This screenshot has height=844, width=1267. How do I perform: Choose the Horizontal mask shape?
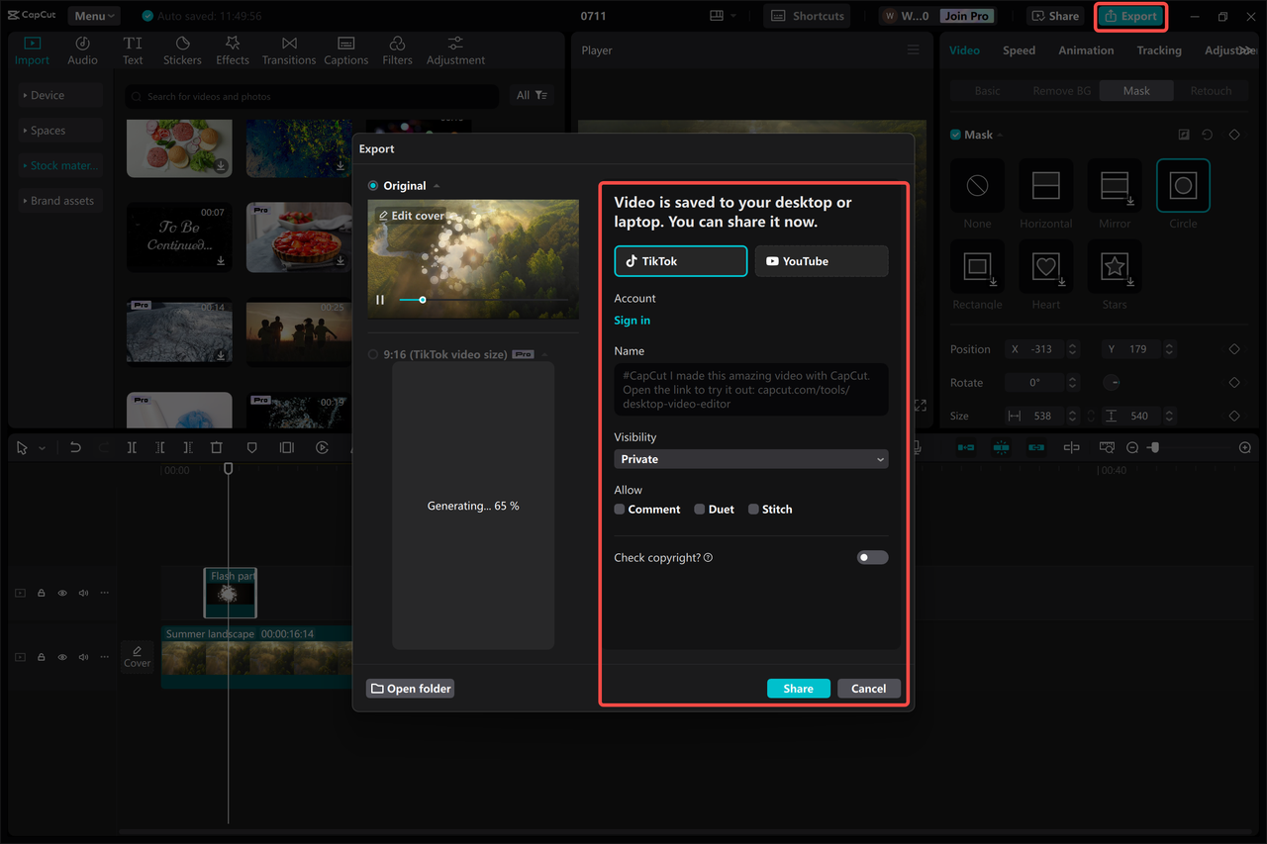[x=1046, y=186]
